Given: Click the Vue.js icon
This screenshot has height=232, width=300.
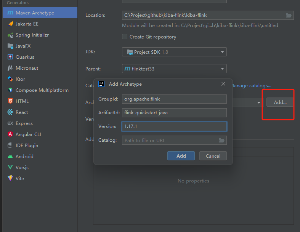Looking at the screenshot, I should [10, 167].
